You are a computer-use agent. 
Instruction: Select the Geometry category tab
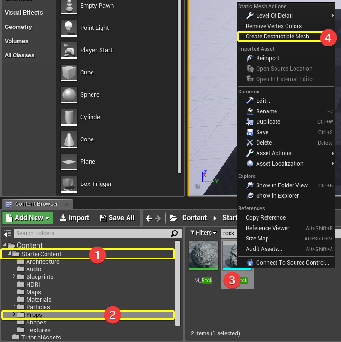pos(18,27)
